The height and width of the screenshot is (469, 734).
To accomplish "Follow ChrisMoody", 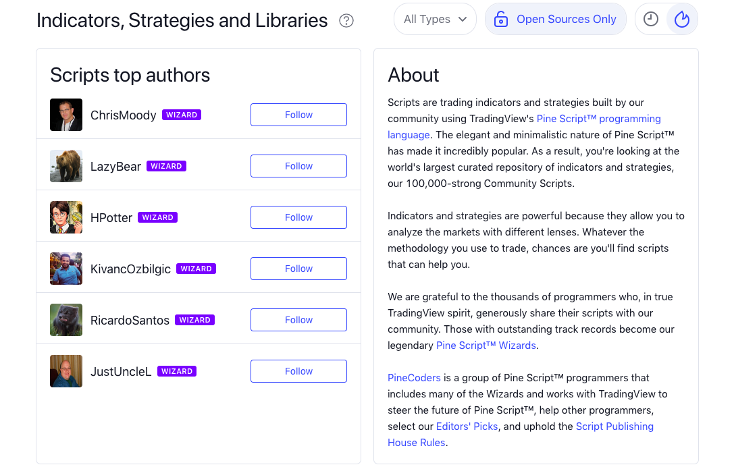I will click(x=298, y=115).
